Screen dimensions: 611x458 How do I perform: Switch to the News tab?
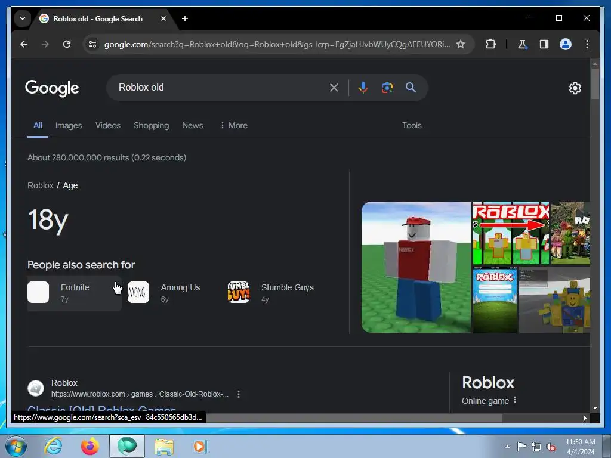point(193,125)
